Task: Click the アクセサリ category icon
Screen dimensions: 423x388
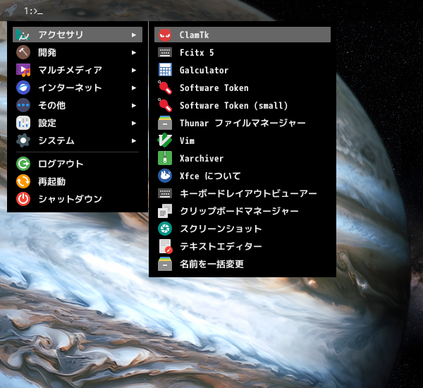Action: click(x=23, y=35)
